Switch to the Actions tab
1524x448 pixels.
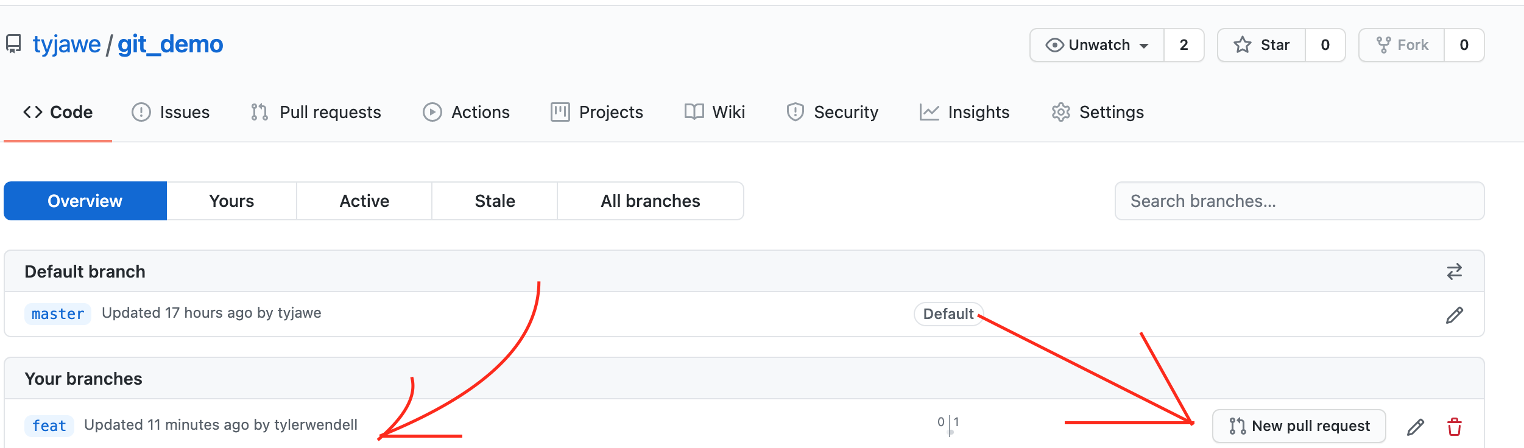pos(467,112)
